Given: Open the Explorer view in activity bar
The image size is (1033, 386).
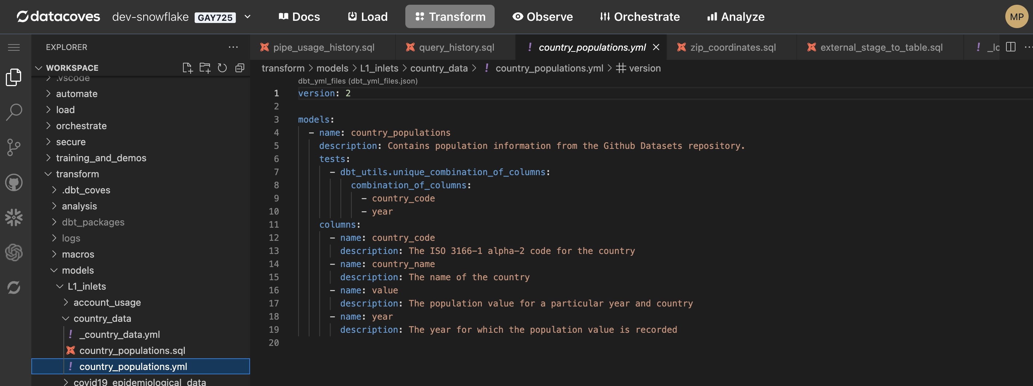Looking at the screenshot, I should (x=13, y=77).
